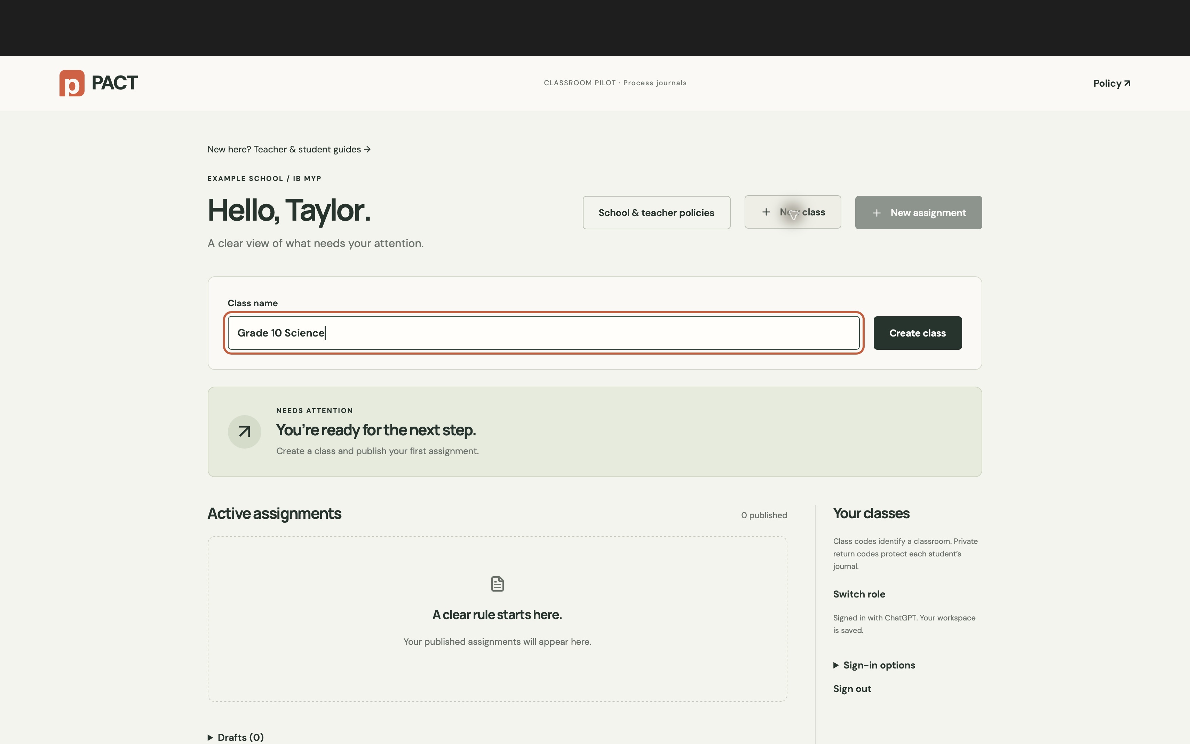Click Sign out
The height and width of the screenshot is (744, 1190).
(852, 689)
